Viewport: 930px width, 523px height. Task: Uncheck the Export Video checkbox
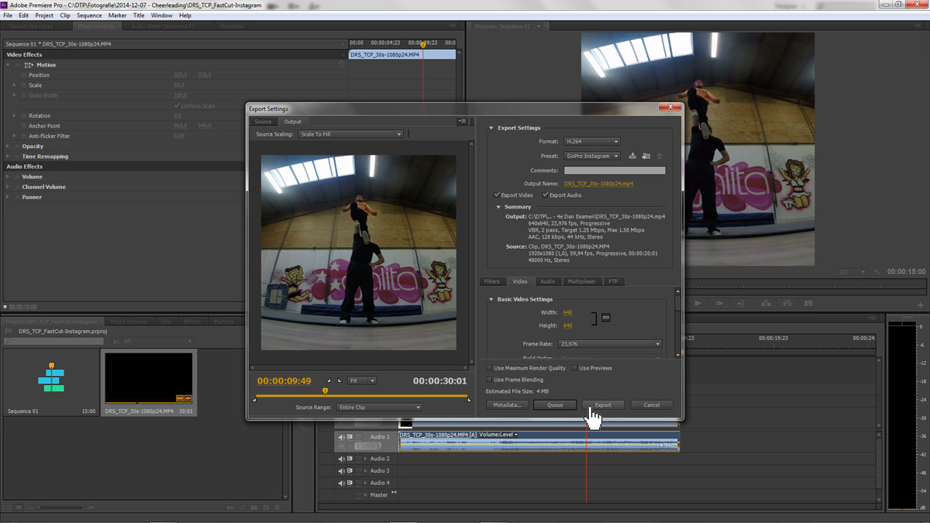point(498,195)
